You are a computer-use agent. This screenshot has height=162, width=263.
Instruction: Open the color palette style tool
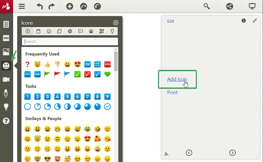click(x=97, y=7)
